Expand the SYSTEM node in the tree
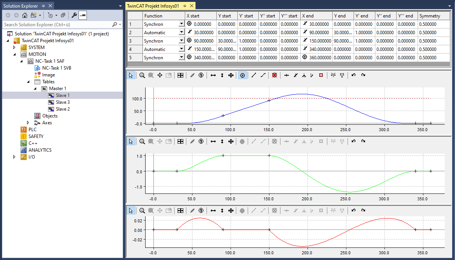 click(x=14, y=48)
